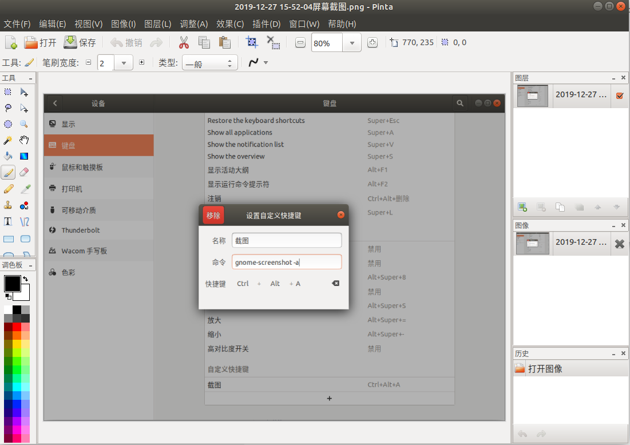Zoom in with the plus button
The height and width of the screenshot is (445, 630).
[373, 42]
